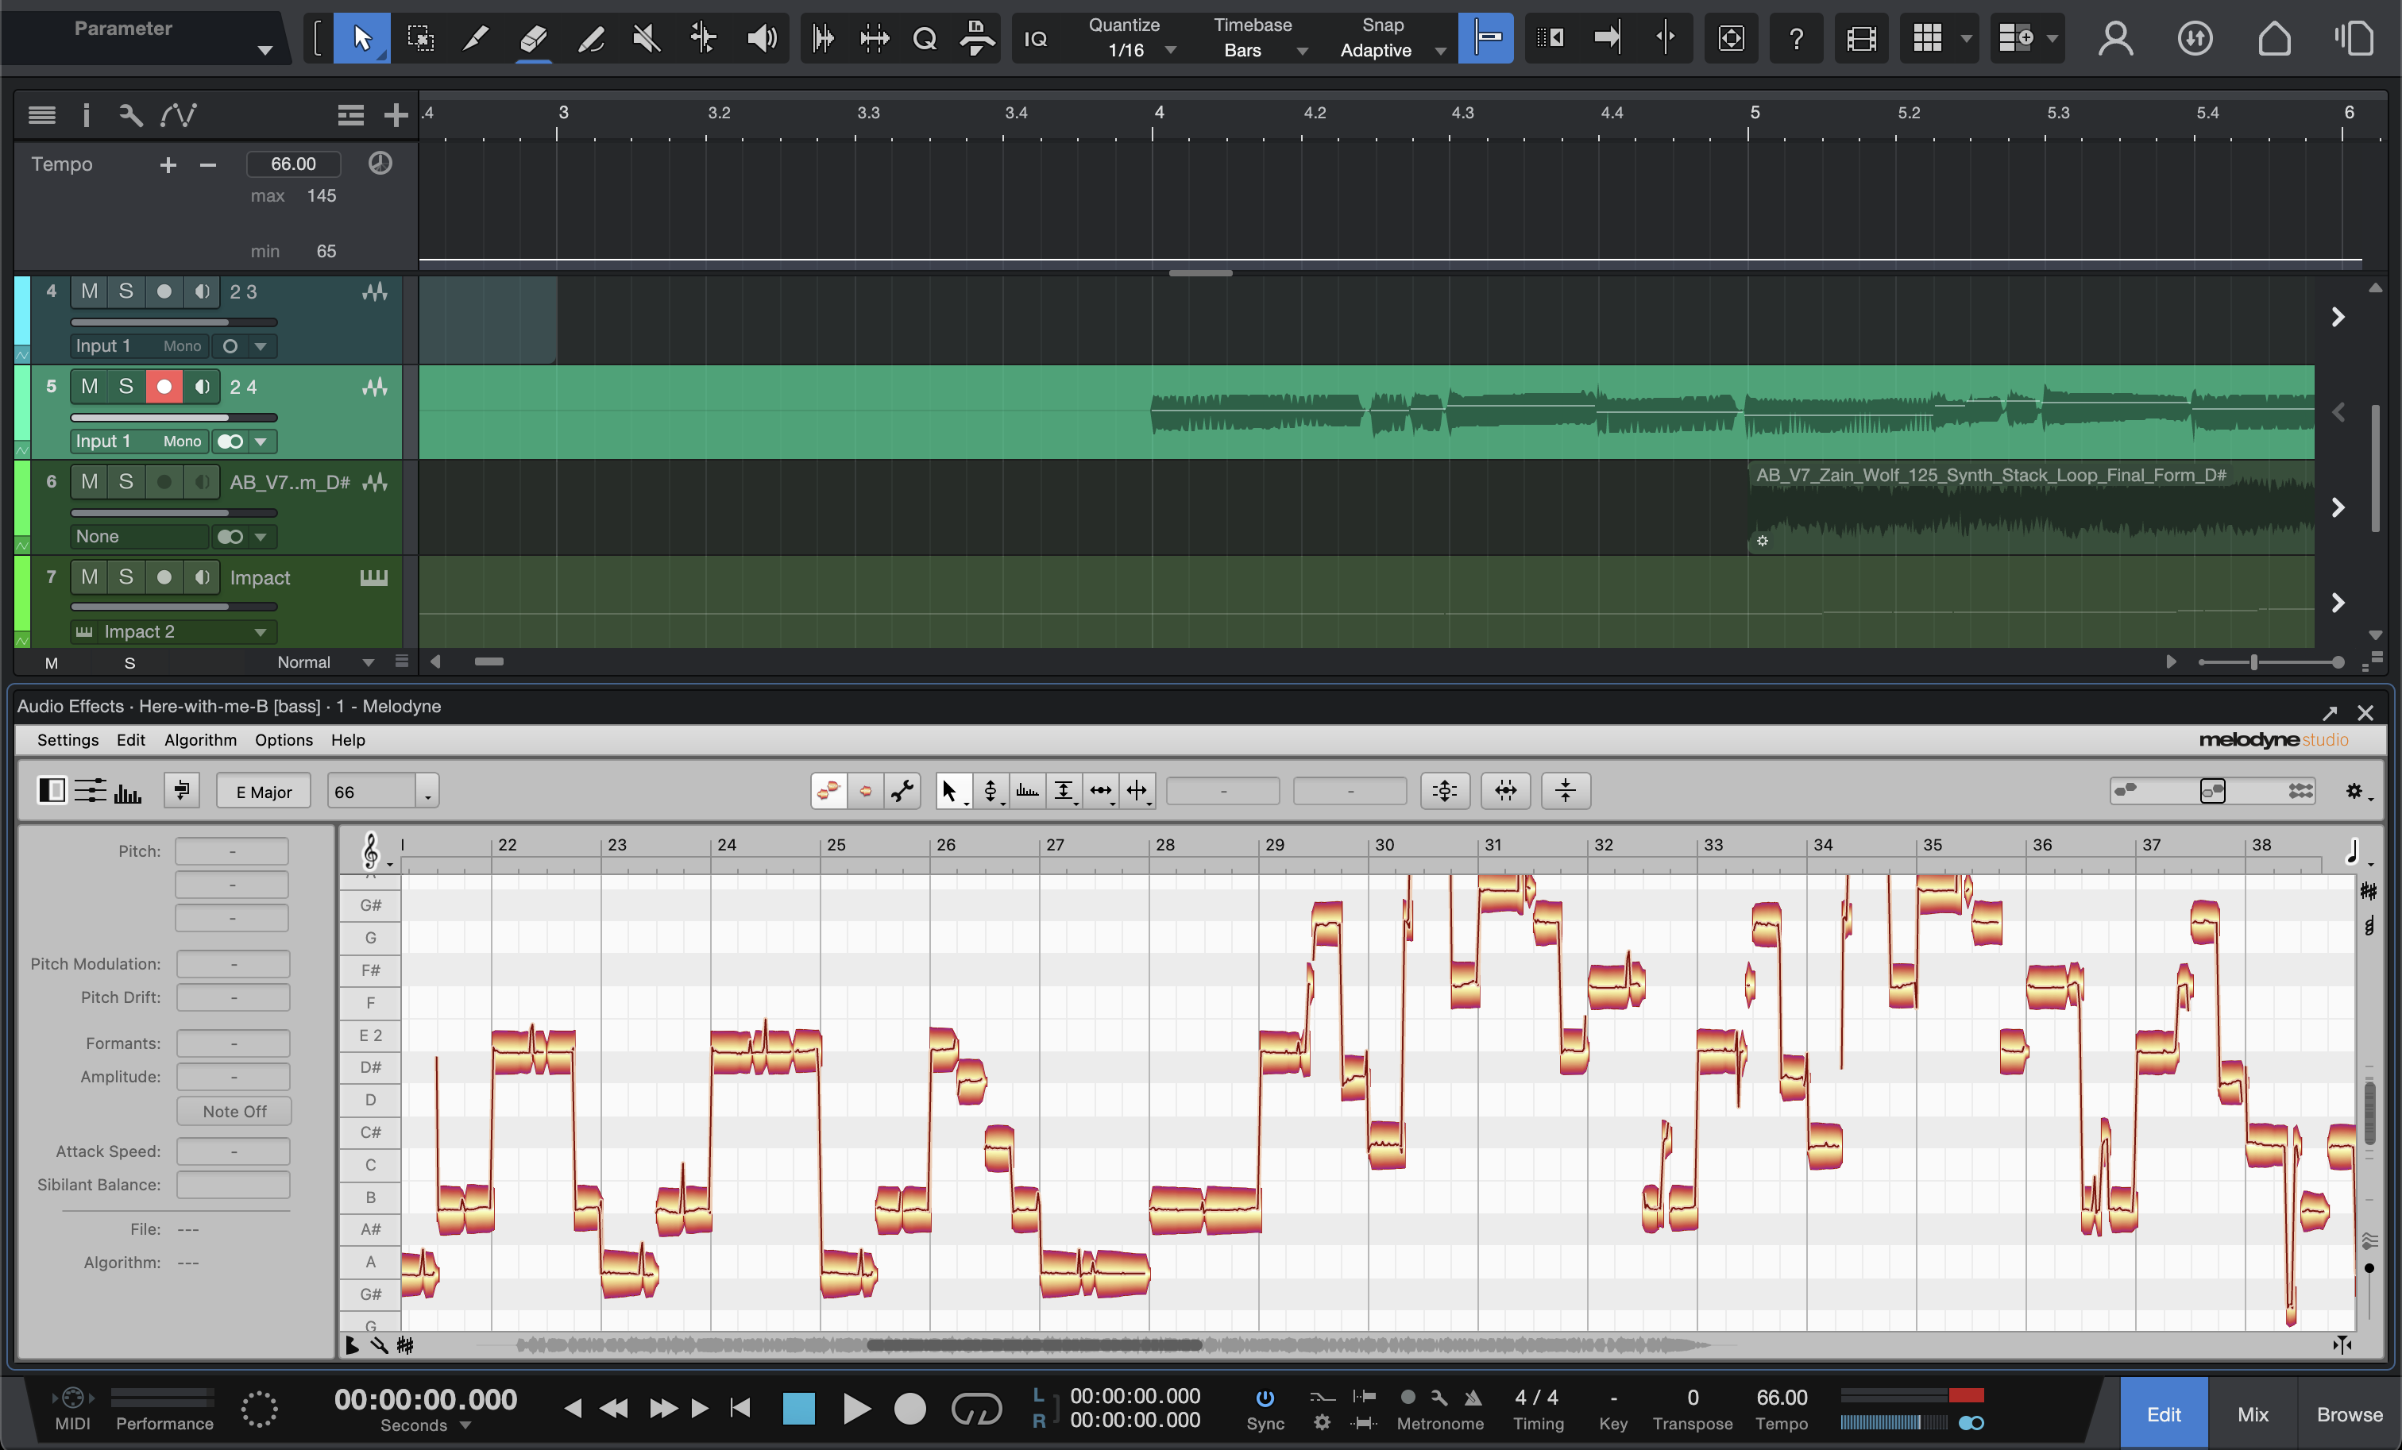The height and width of the screenshot is (1450, 2402).
Task: Open Melodyne Options menu
Action: point(284,739)
